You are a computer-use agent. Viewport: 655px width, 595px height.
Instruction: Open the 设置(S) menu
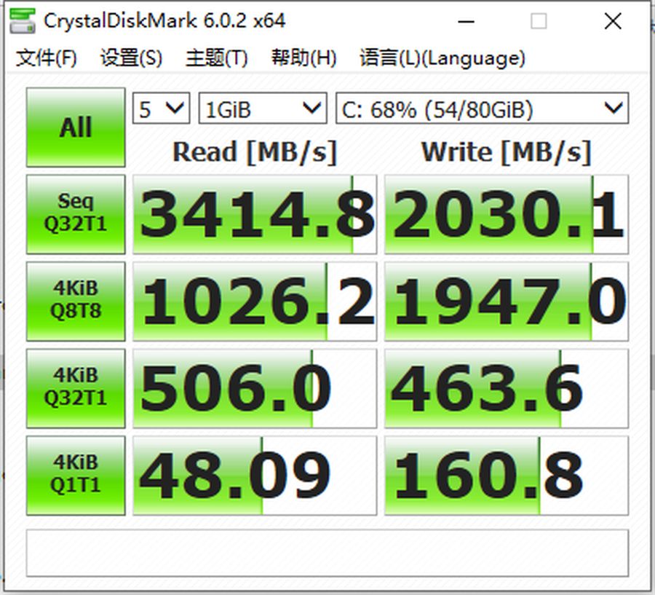coord(131,58)
